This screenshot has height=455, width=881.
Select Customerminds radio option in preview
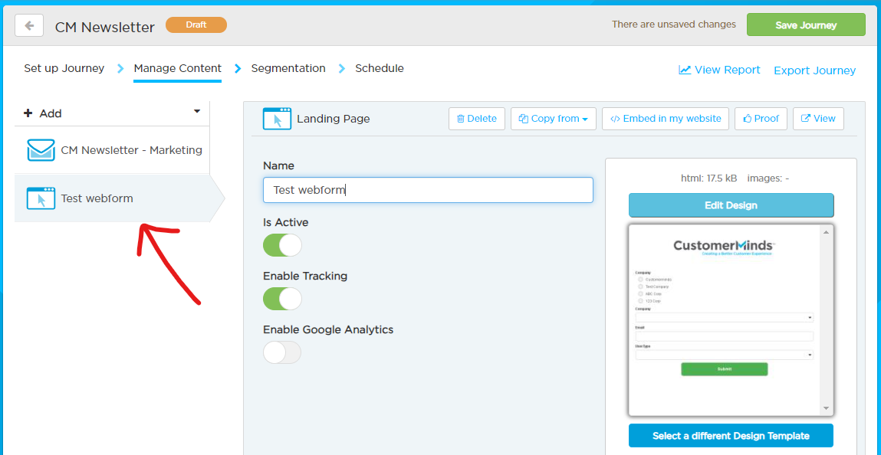(640, 280)
